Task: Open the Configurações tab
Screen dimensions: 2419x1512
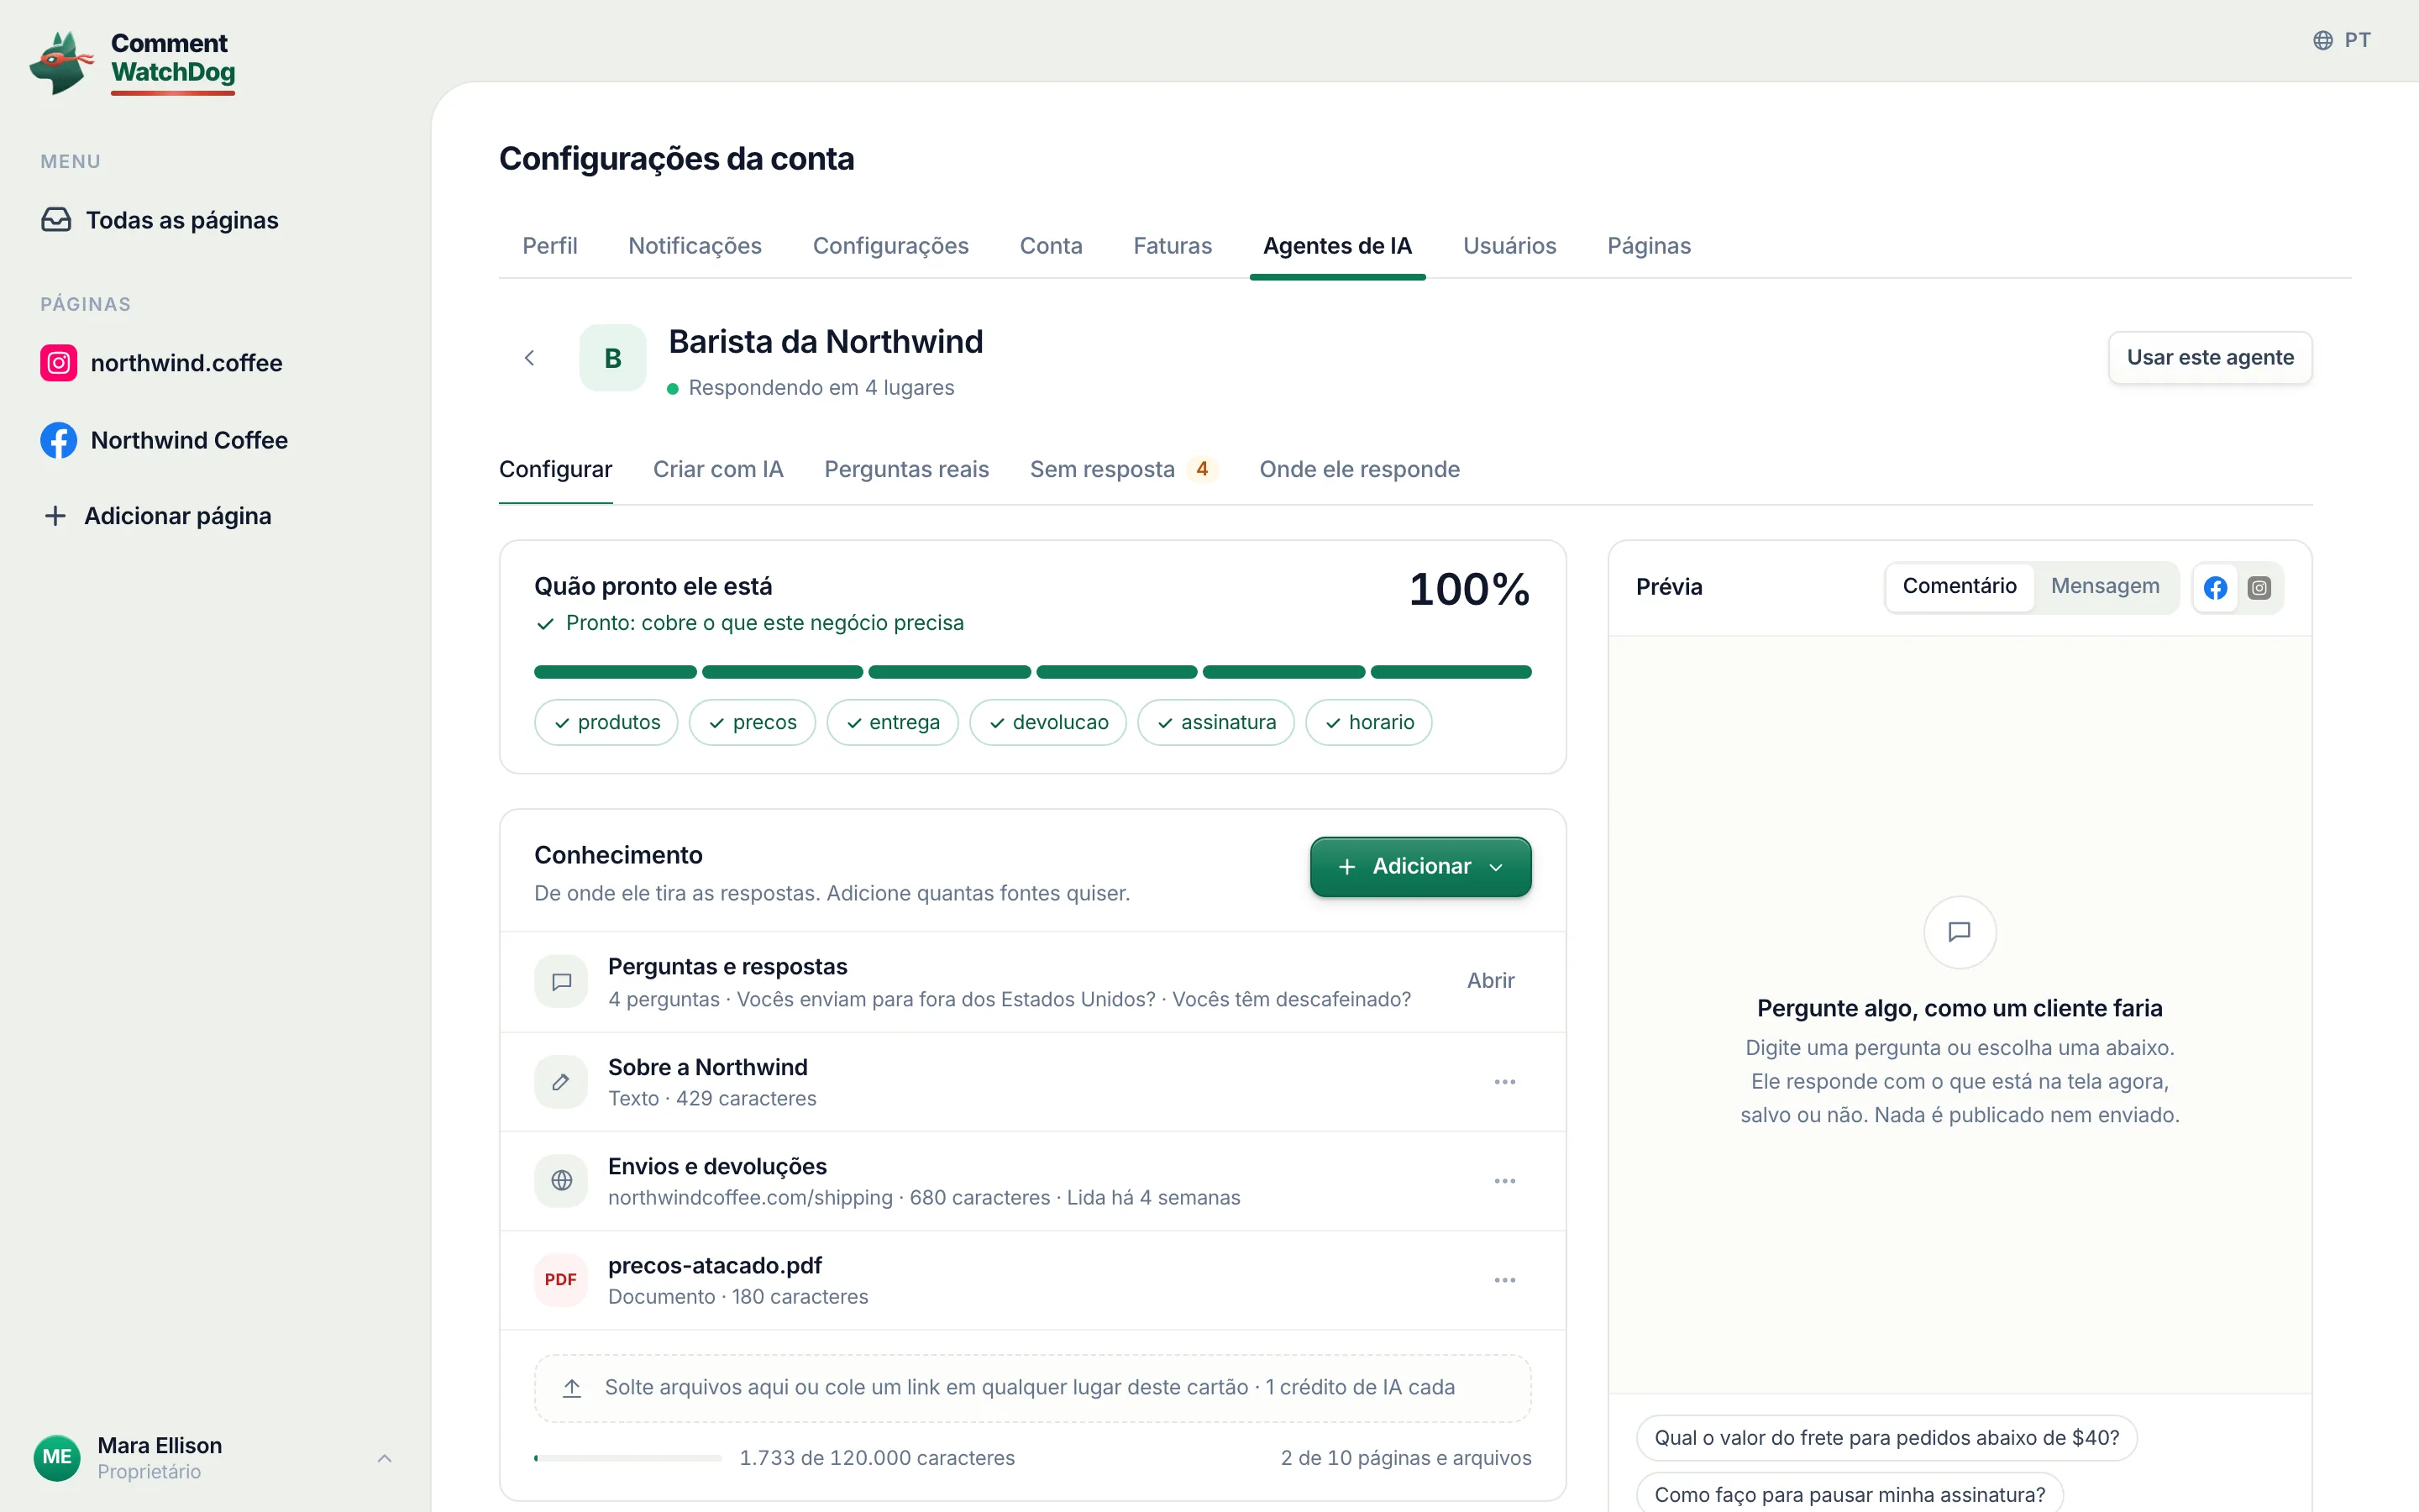Action: 890,246
